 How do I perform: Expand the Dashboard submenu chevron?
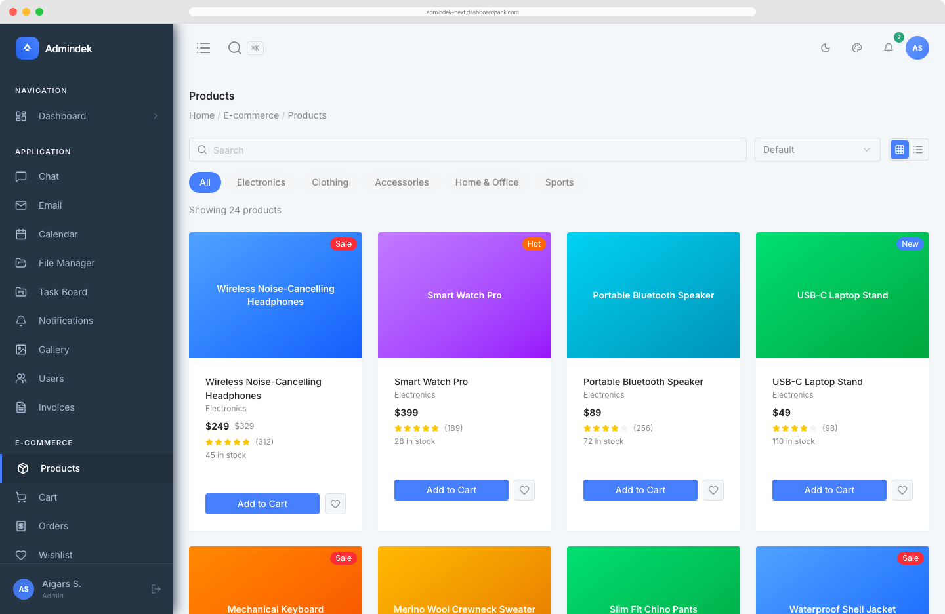coord(156,116)
